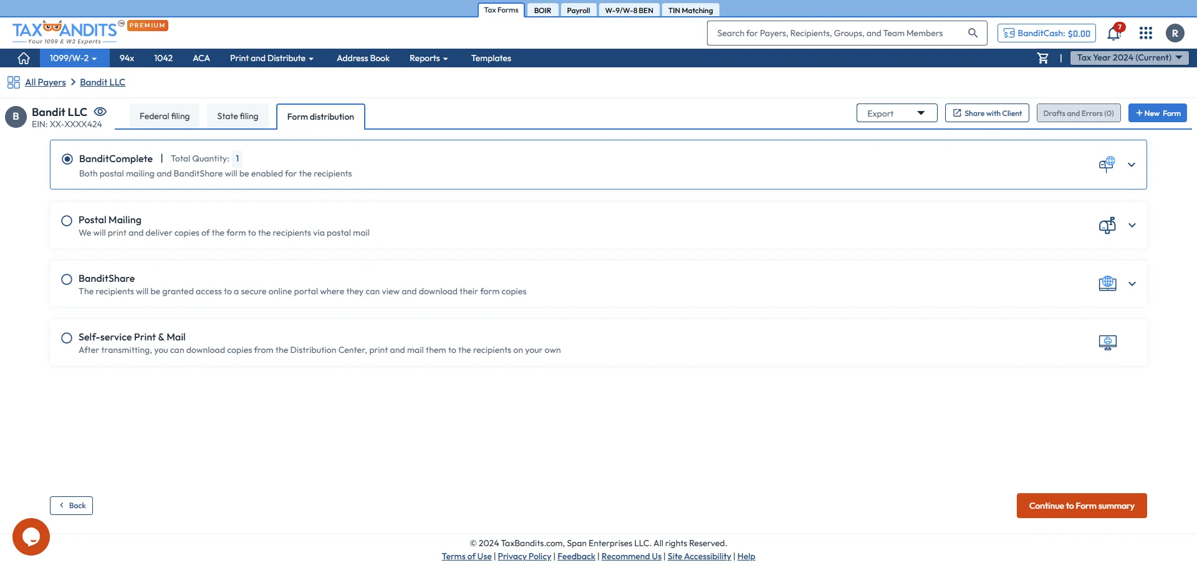1197x568 pixels.
Task: Click the Premium badge
Action: [148, 26]
